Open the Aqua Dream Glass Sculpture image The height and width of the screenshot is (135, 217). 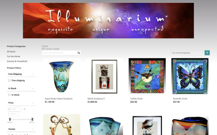coord(62,76)
